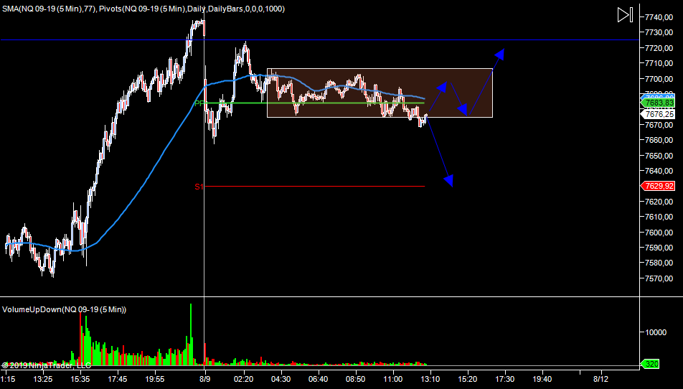Select the red 7629,92 S1 price marker
Screen dimensions: 683x389
click(x=659, y=186)
